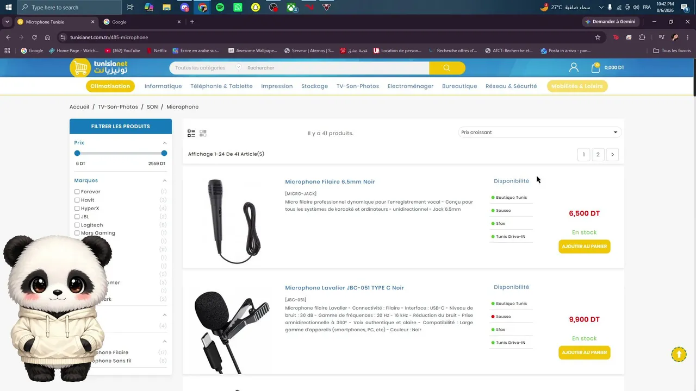Collapse the Marques filter section

click(165, 180)
